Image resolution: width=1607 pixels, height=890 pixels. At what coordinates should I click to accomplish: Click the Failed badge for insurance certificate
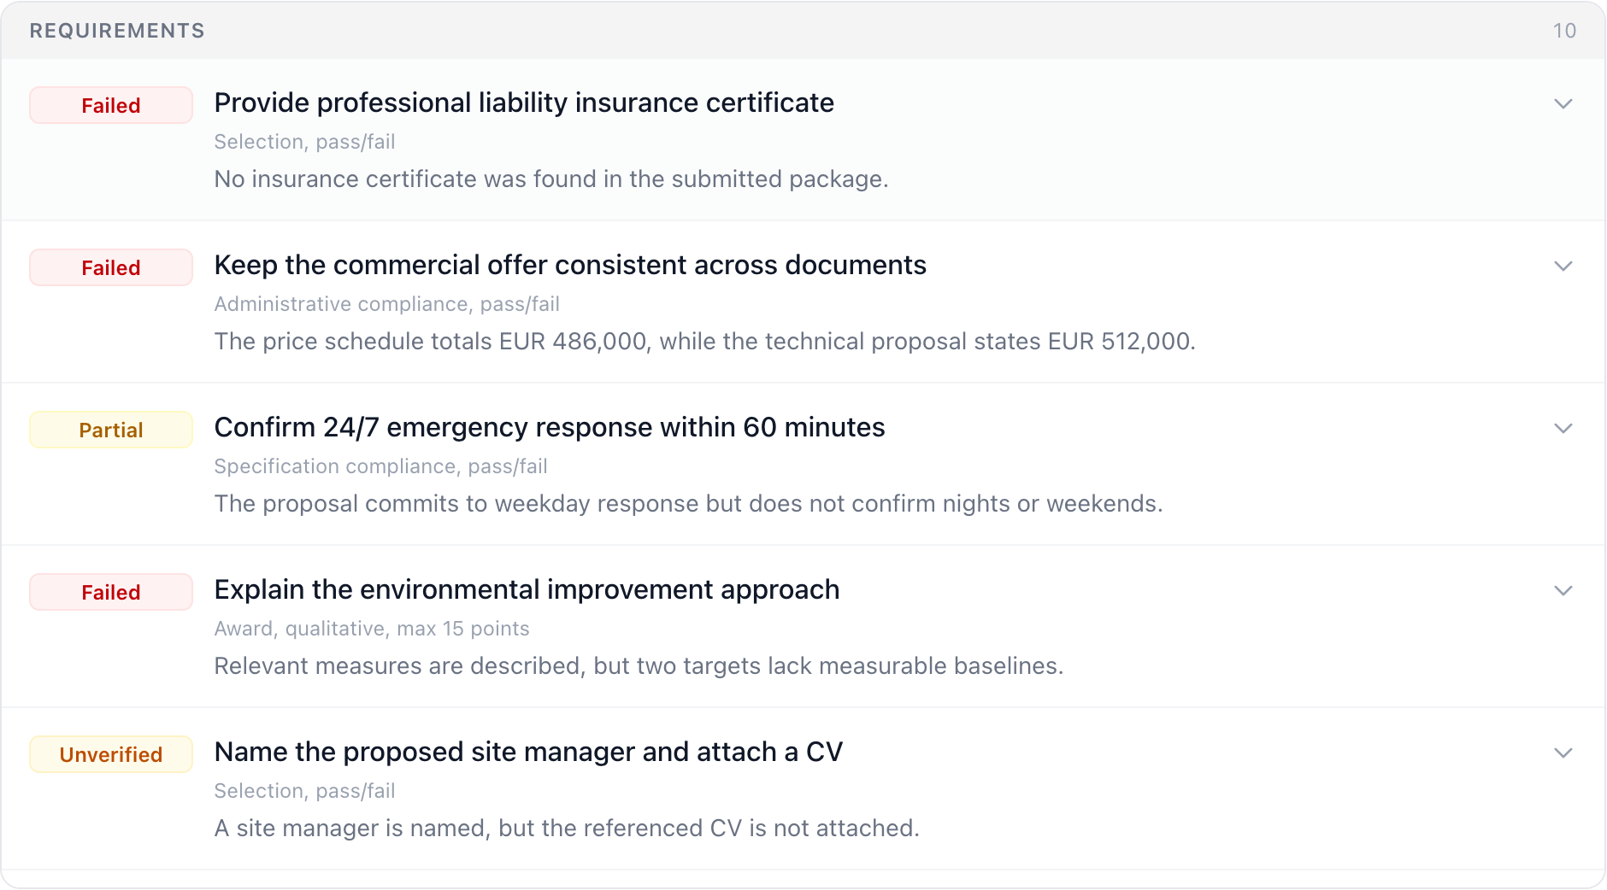(x=111, y=105)
